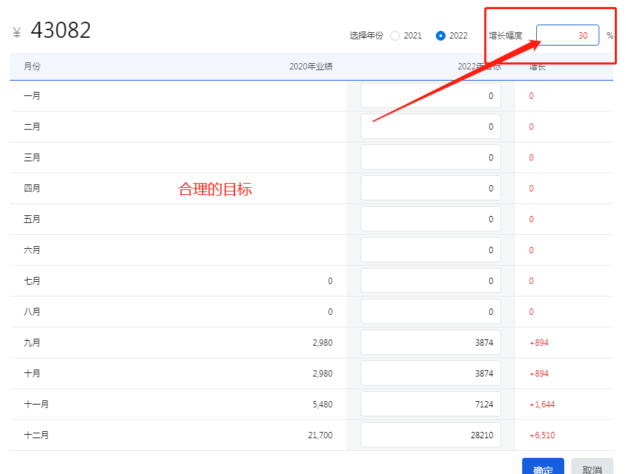Click the November target input showing 7124
Image resolution: width=626 pixels, height=474 pixels.
pyautogui.click(x=431, y=404)
